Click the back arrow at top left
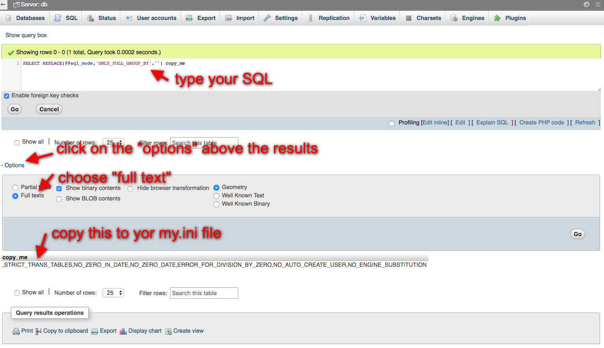 4,4
